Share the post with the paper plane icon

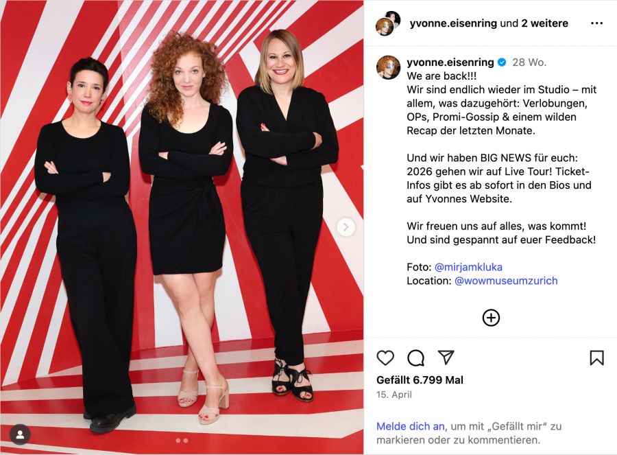click(x=446, y=358)
